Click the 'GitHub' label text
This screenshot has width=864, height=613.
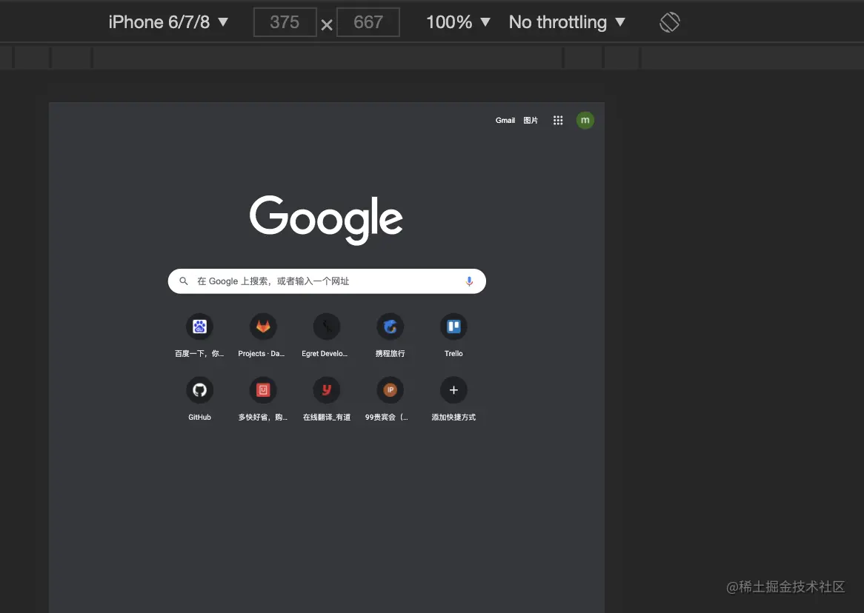(199, 417)
